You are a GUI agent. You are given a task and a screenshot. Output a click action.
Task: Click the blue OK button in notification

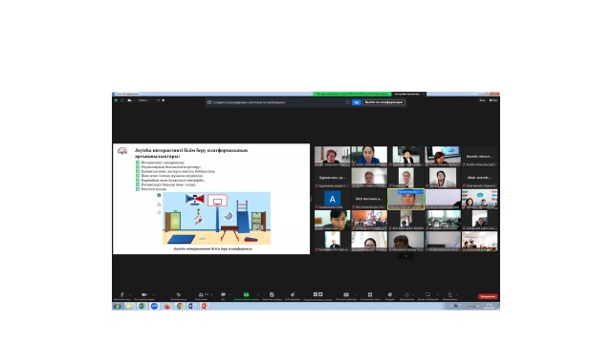coord(357,102)
